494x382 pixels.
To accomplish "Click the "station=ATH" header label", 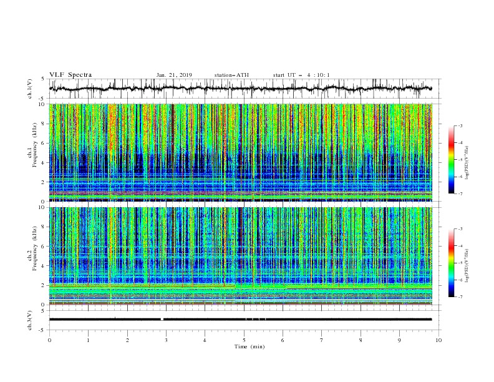I will 231,75.
